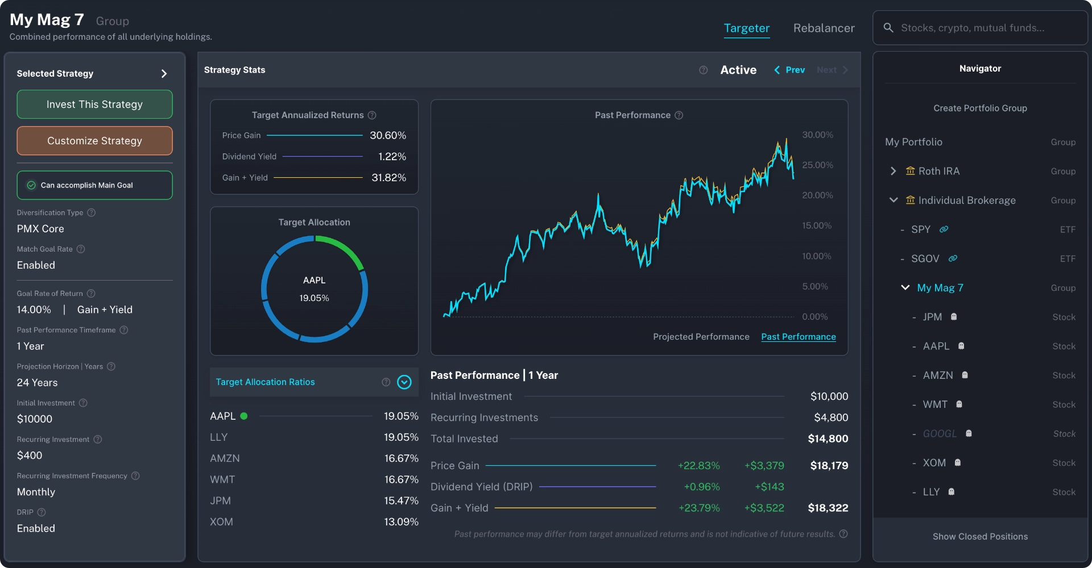Go to Prev strategy
This screenshot has width=1092, height=568.
point(789,70)
